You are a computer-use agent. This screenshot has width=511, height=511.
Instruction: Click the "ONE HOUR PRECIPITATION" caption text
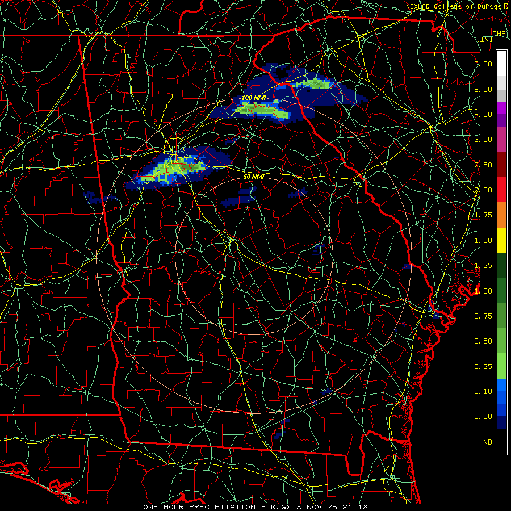click(x=199, y=507)
